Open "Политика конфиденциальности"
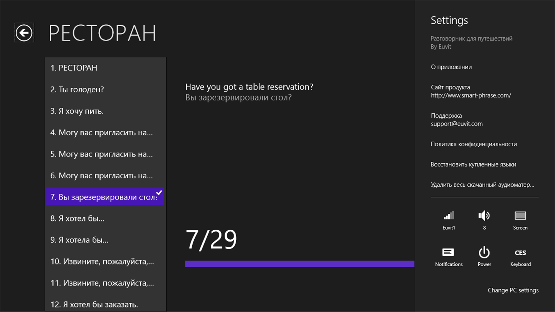Image resolution: width=555 pixels, height=312 pixels. pos(474,144)
